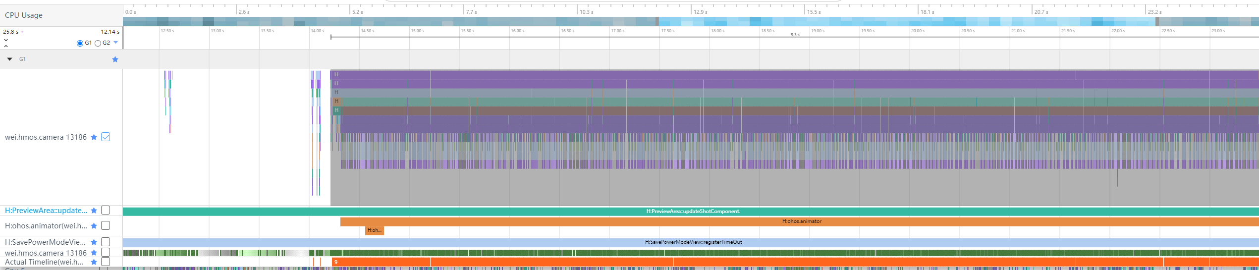This screenshot has width=1259, height=270.
Task: Click the H:SavePowerModeView::registerTimeOut blue bar
Action: pyautogui.click(x=693, y=242)
